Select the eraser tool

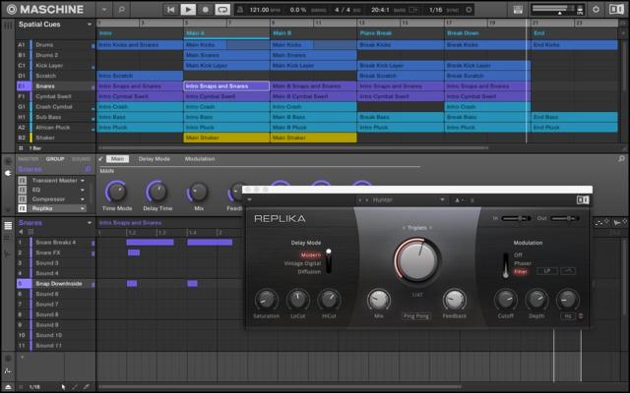(x=86, y=387)
